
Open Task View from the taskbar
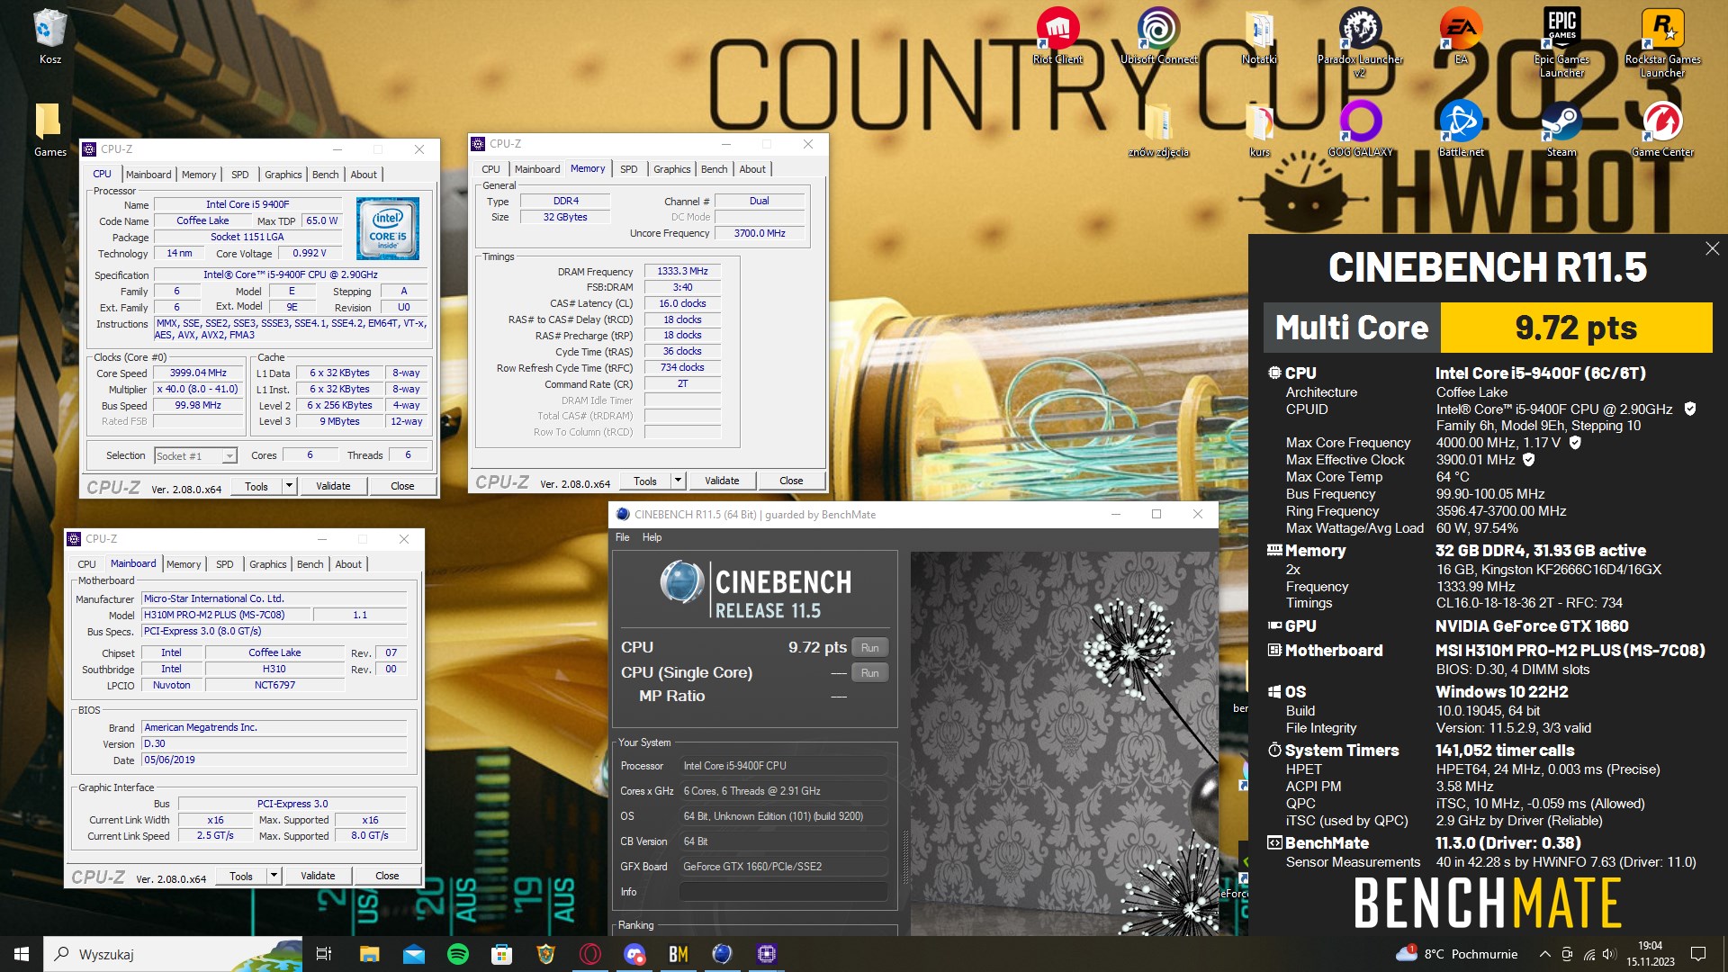pos(324,954)
